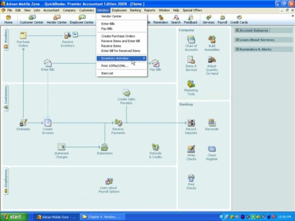This screenshot has width=295, height=221.
Task: Click the Create Invoices icon
Action: tap(48, 123)
